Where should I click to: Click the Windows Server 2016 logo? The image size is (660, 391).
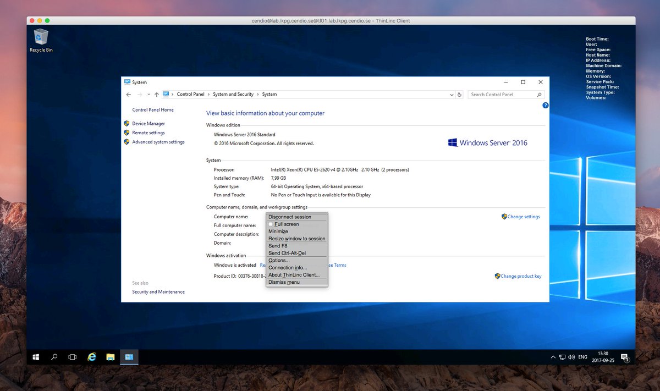point(487,143)
